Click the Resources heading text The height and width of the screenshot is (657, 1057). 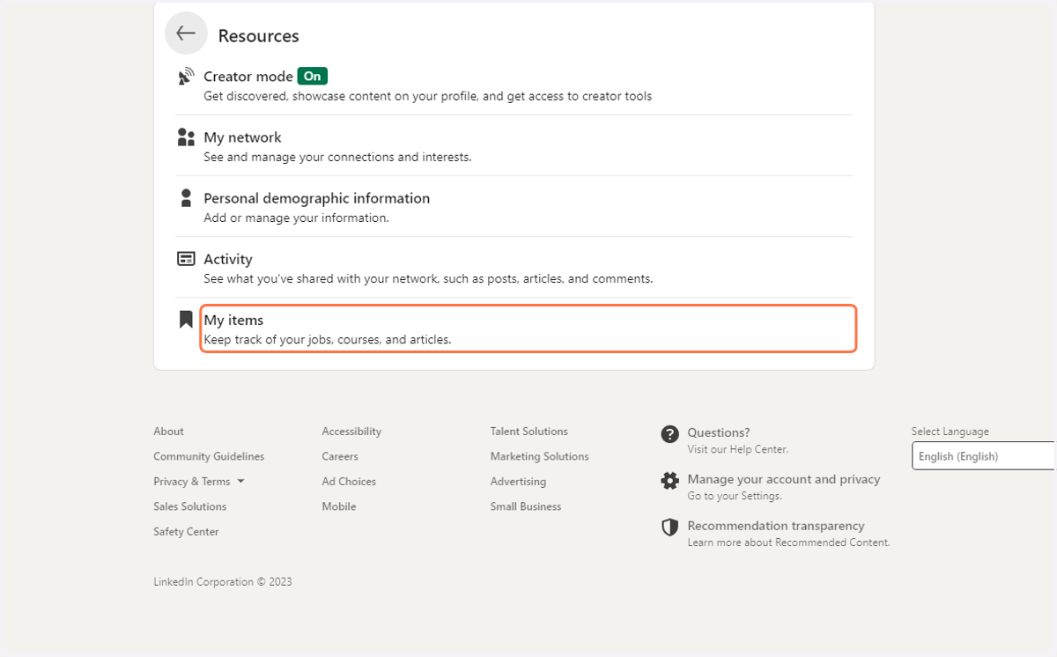[x=259, y=36]
